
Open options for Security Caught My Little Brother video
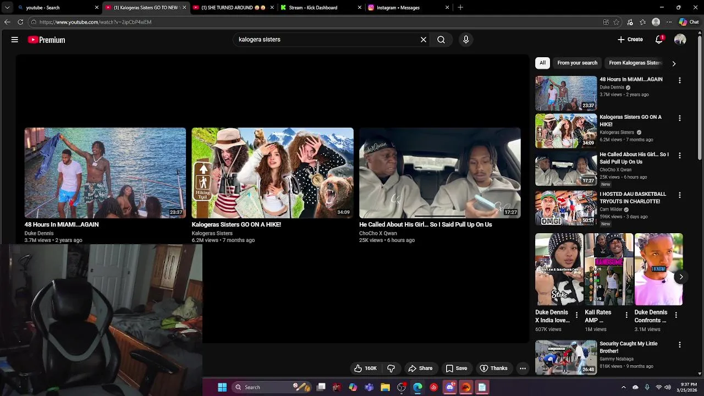pyautogui.click(x=680, y=345)
